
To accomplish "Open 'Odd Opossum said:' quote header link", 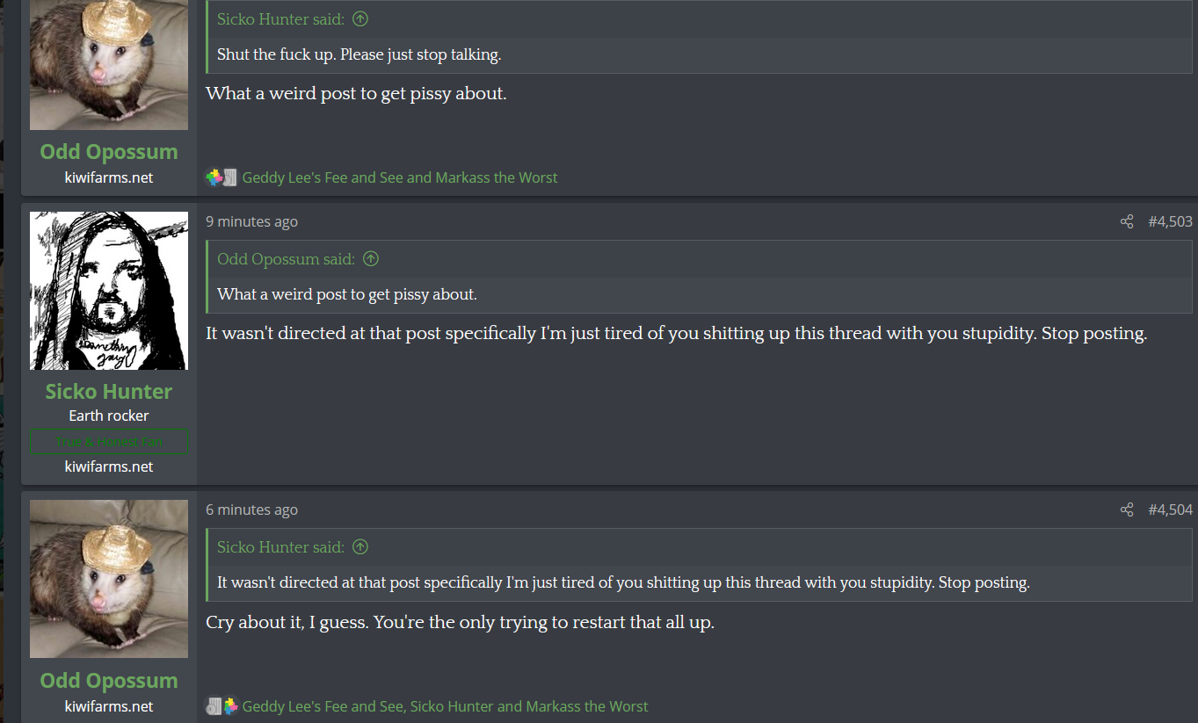I will pos(286,259).
